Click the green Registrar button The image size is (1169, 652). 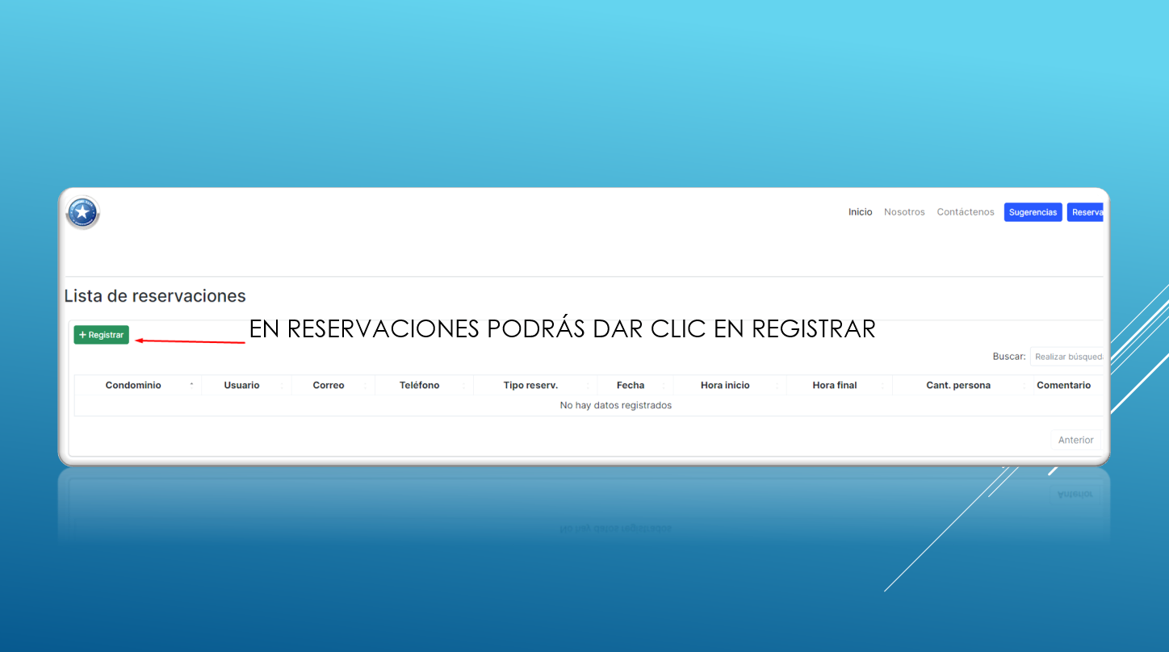(101, 335)
